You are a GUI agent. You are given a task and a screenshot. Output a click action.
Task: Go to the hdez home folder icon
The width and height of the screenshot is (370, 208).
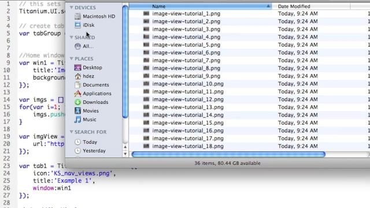[x=77, y=76]
